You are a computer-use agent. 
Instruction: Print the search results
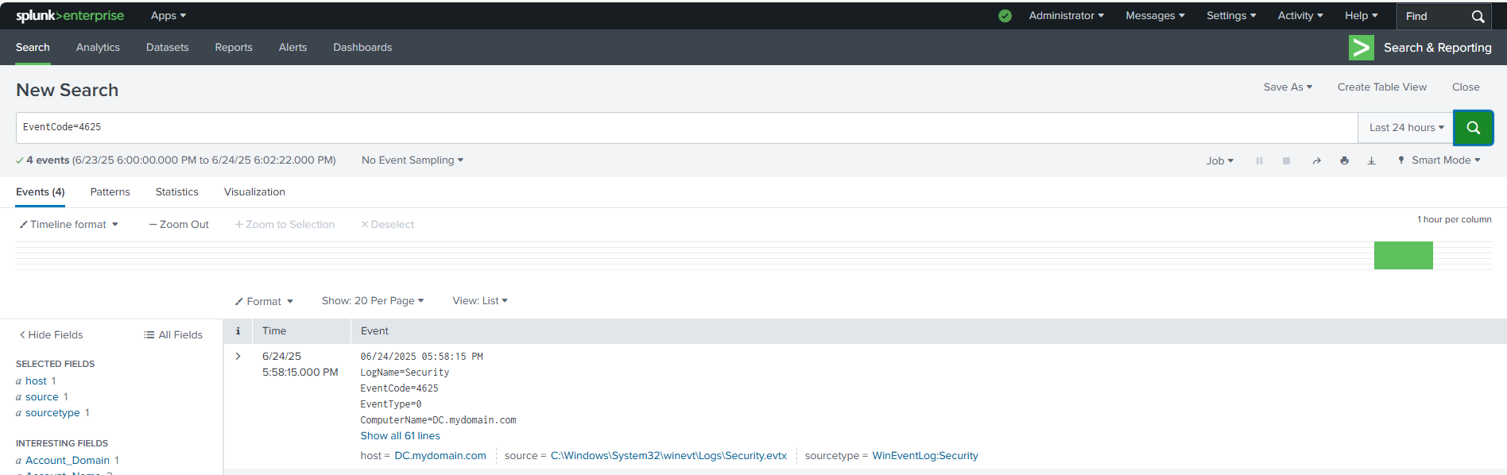point(1344,160)
